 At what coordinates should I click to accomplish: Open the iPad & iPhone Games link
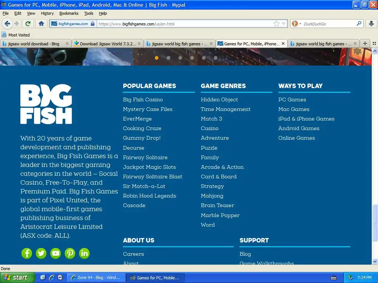[x=306, y=119]
